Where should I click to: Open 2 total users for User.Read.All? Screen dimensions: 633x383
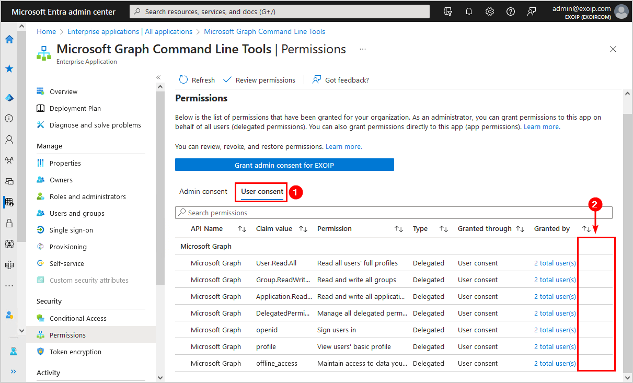[x=555, y=263]
